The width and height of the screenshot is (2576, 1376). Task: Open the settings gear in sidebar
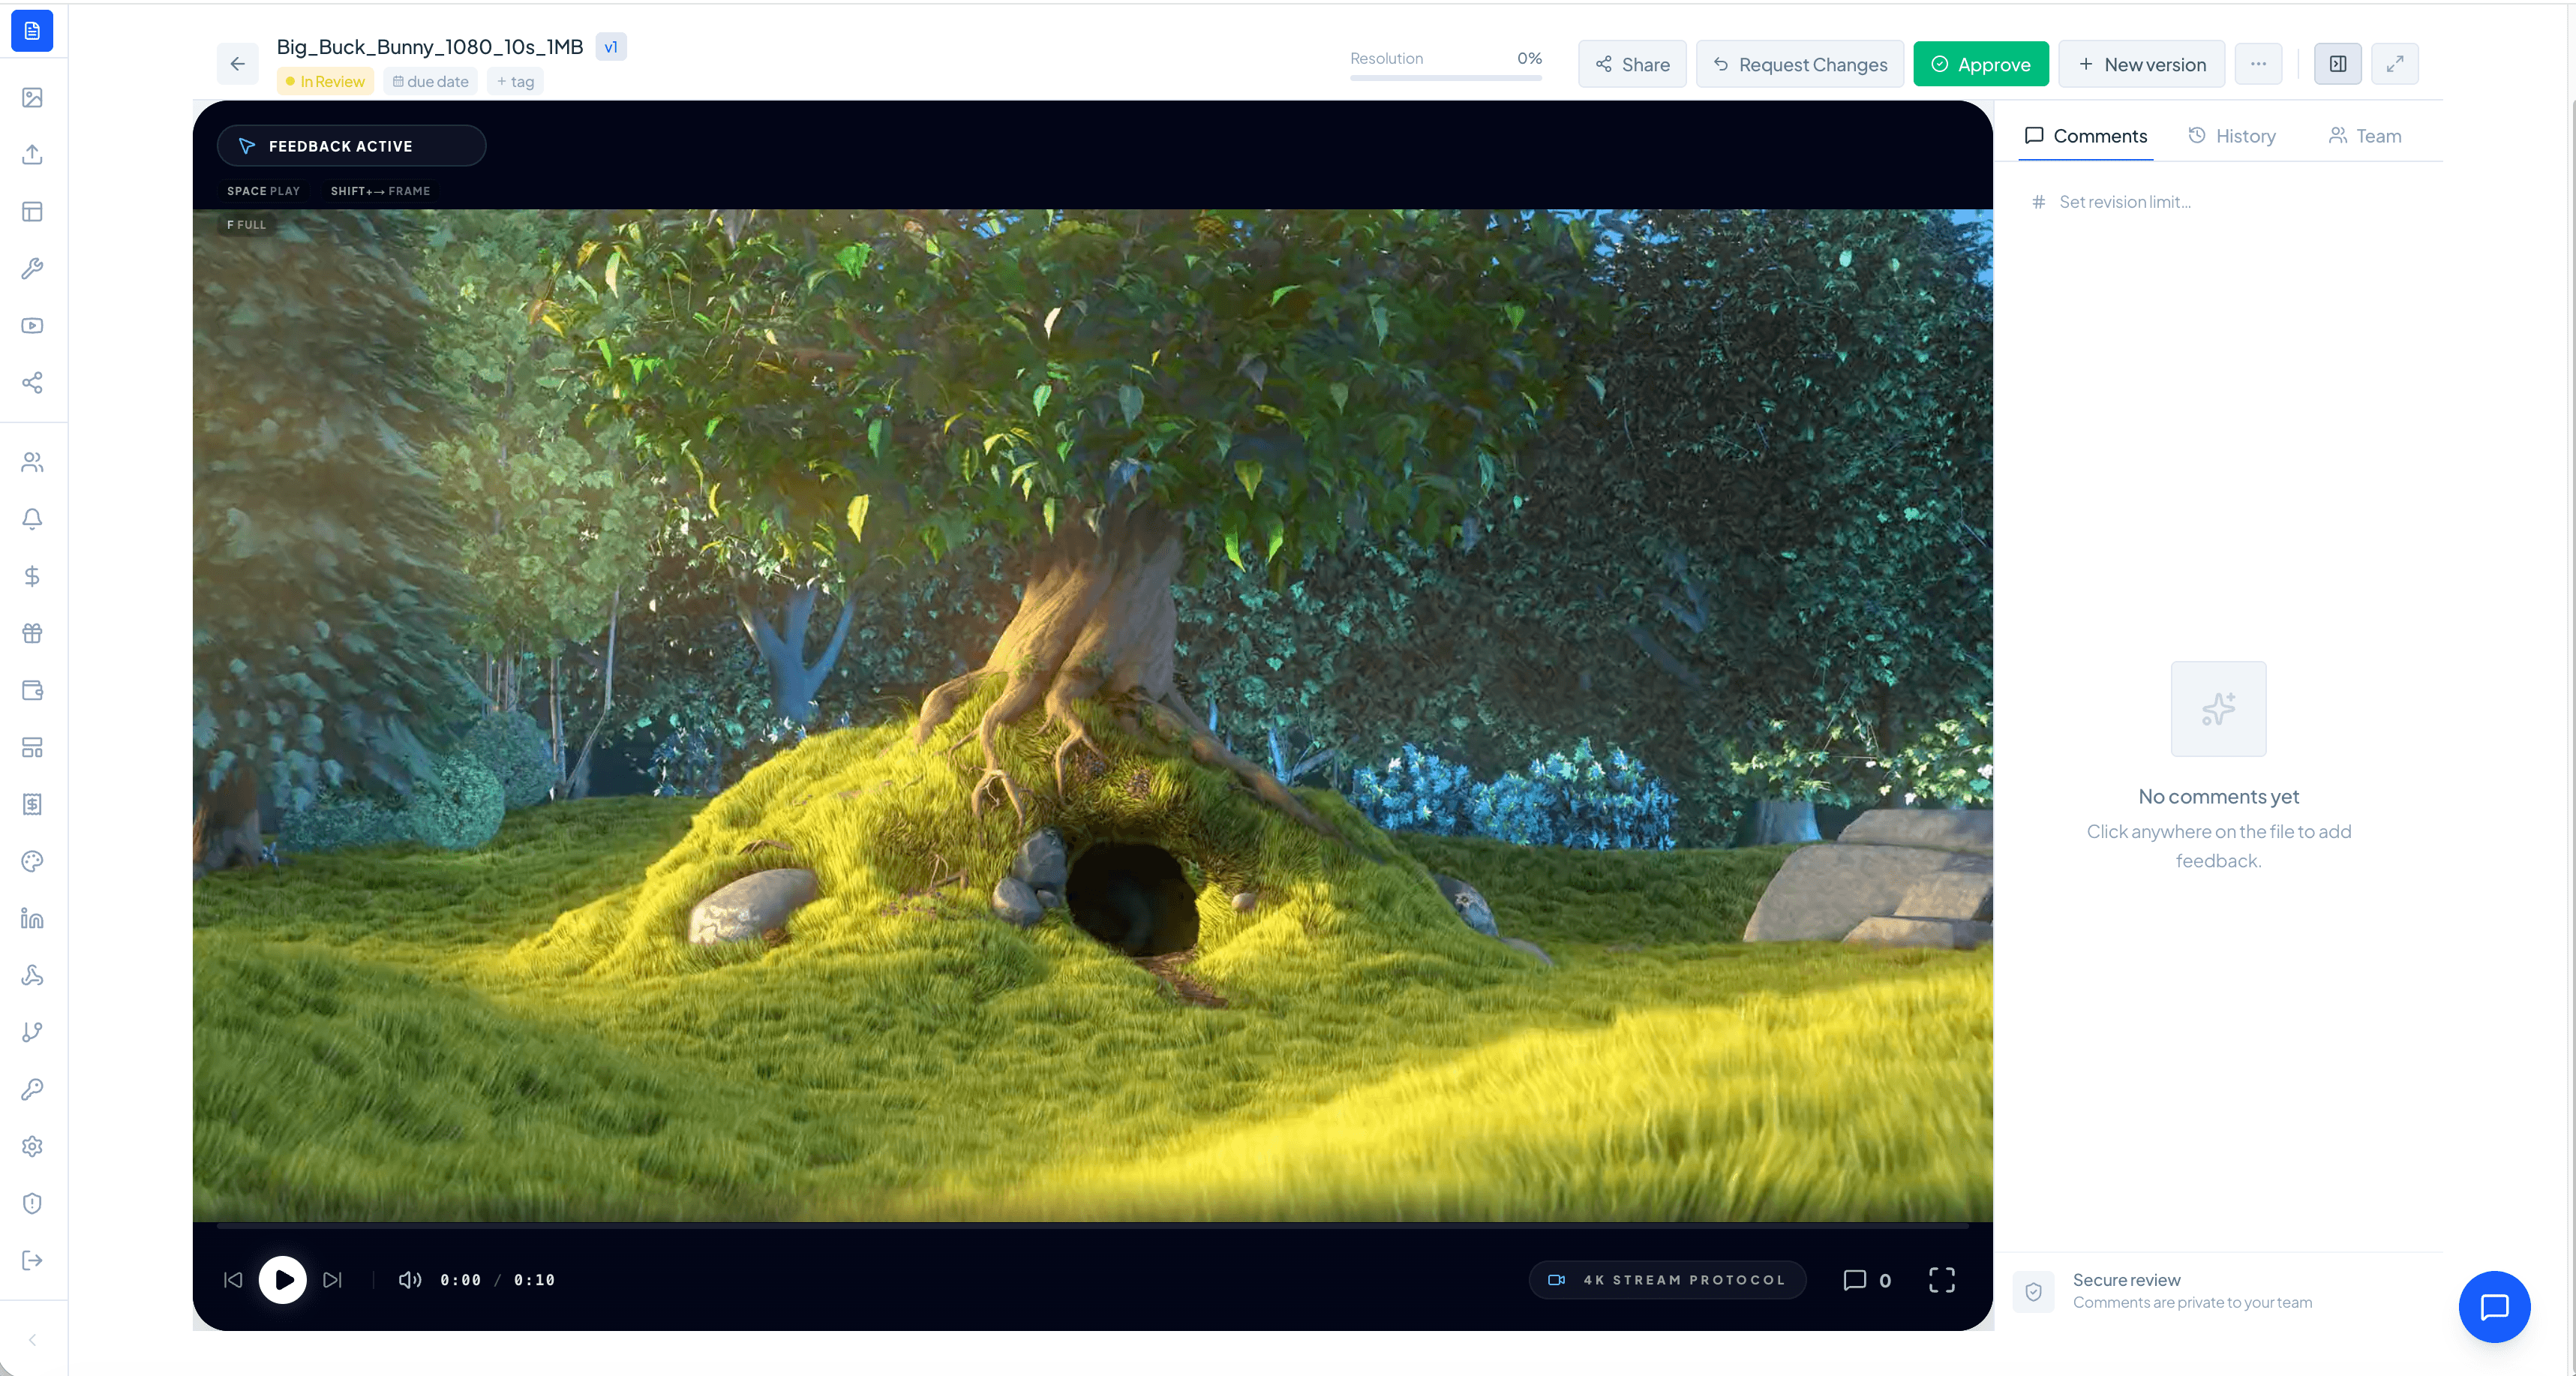coord(32,1146)
